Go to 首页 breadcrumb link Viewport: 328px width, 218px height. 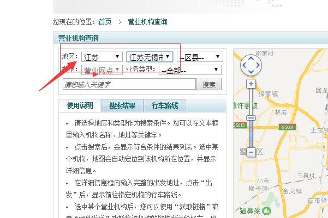105,22
